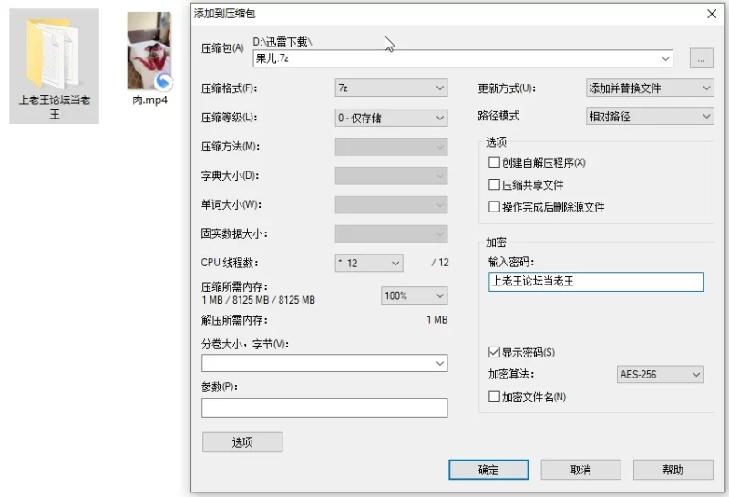Uncheck 显示密码 checkbox

[494, 352]
